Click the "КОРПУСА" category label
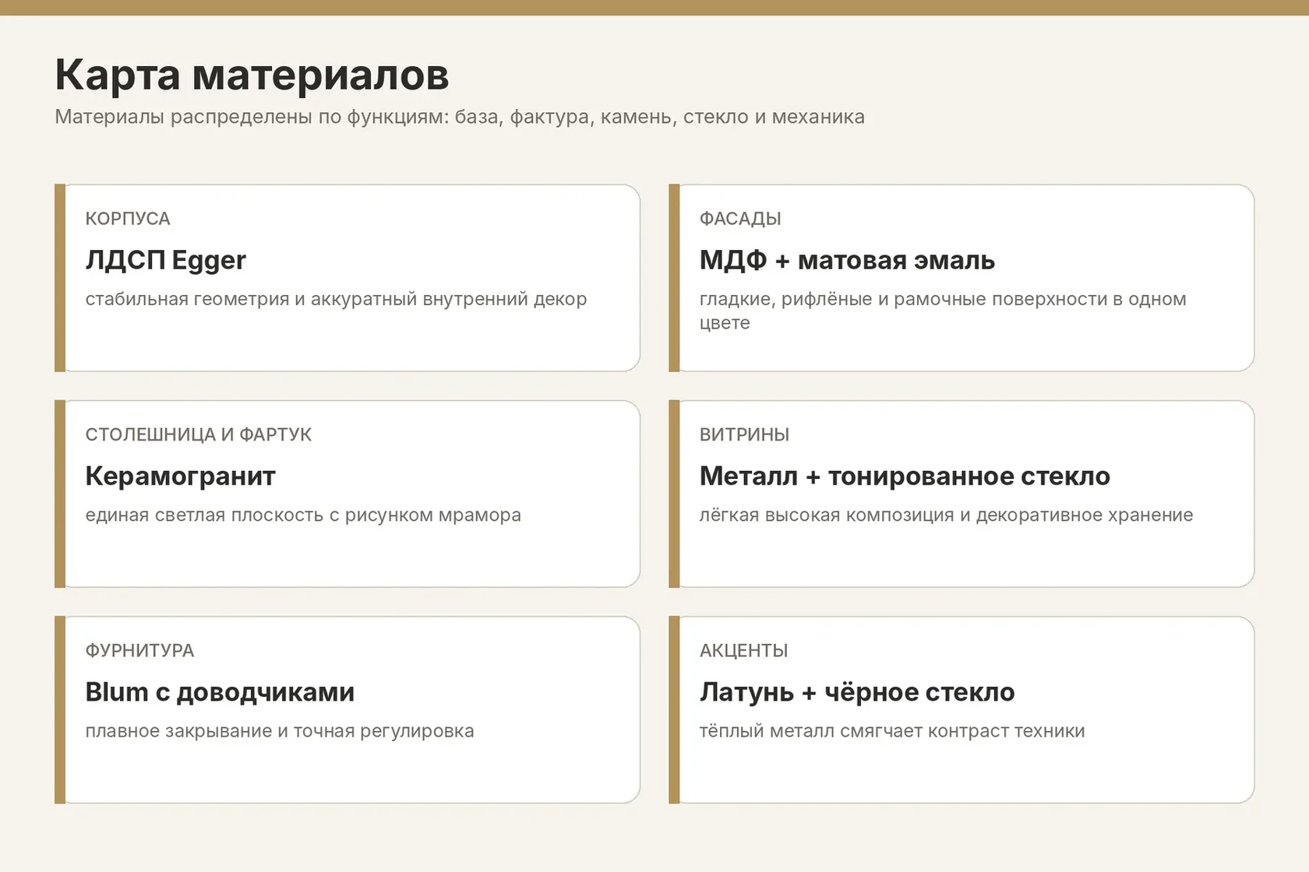This screenshot has height=872, width=1309. point(128,219)
